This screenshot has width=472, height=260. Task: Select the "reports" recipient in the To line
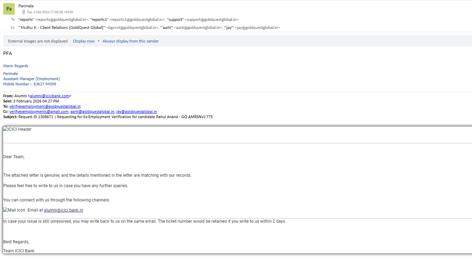coord(53,20)
